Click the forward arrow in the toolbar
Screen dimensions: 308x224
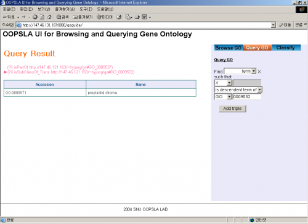24,17
